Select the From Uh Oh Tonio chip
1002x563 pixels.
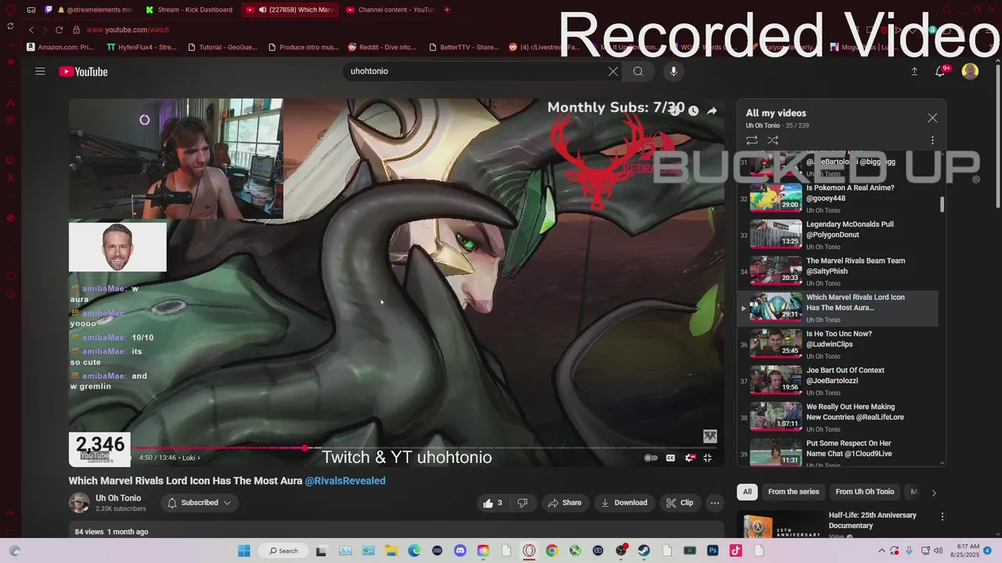(x=864, y=492)
